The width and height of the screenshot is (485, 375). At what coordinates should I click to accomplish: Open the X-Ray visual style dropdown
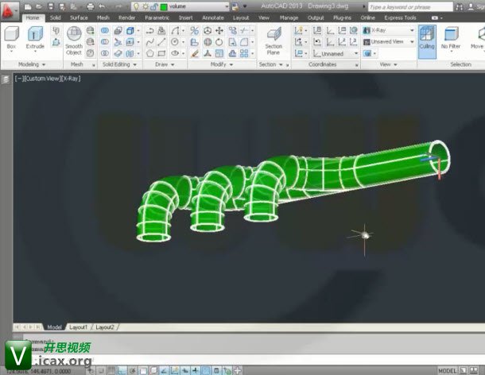(392, 30)
